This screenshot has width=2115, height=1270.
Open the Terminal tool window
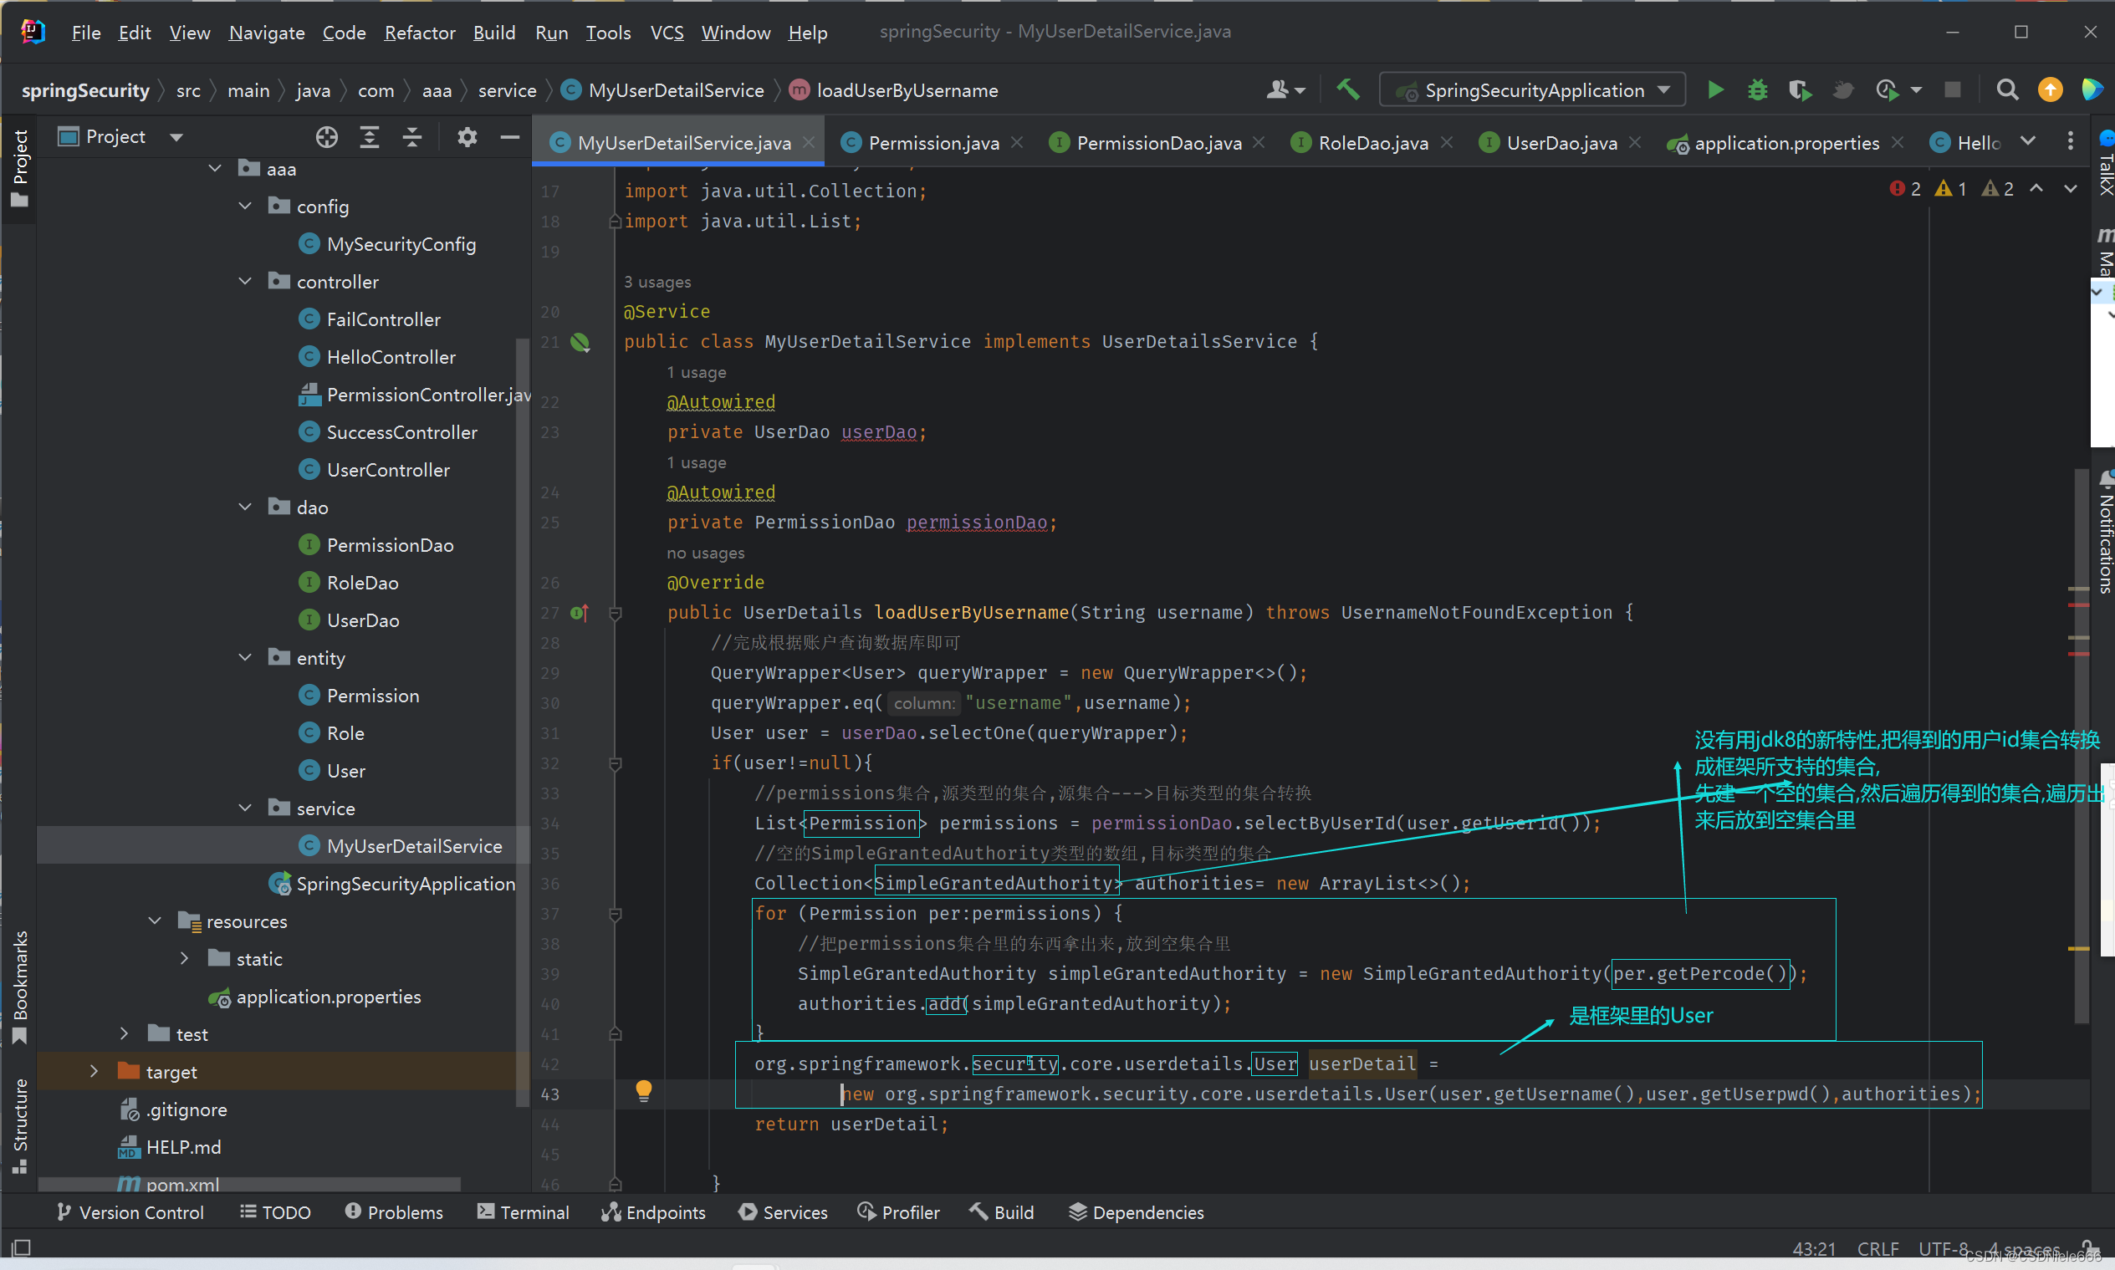pos(523,1211)
